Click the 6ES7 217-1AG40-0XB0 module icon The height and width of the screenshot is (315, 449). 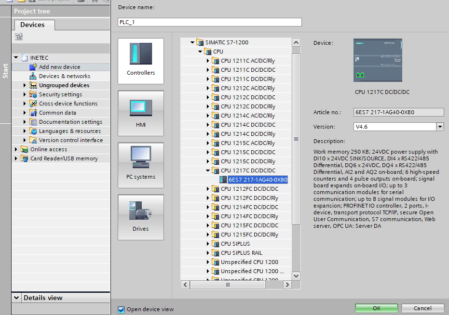(x=223, y=180)
